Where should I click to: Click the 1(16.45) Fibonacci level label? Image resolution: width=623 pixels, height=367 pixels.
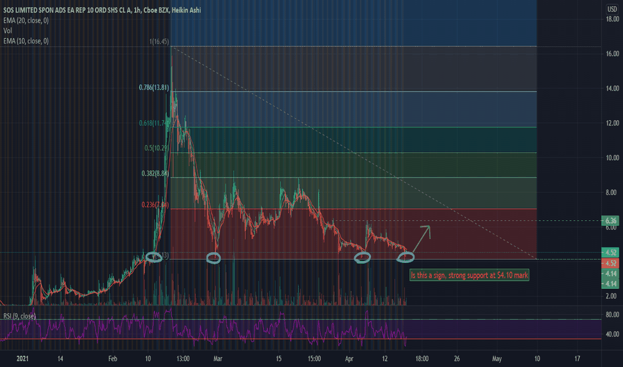pyautogui.click(x=159, y=41)
